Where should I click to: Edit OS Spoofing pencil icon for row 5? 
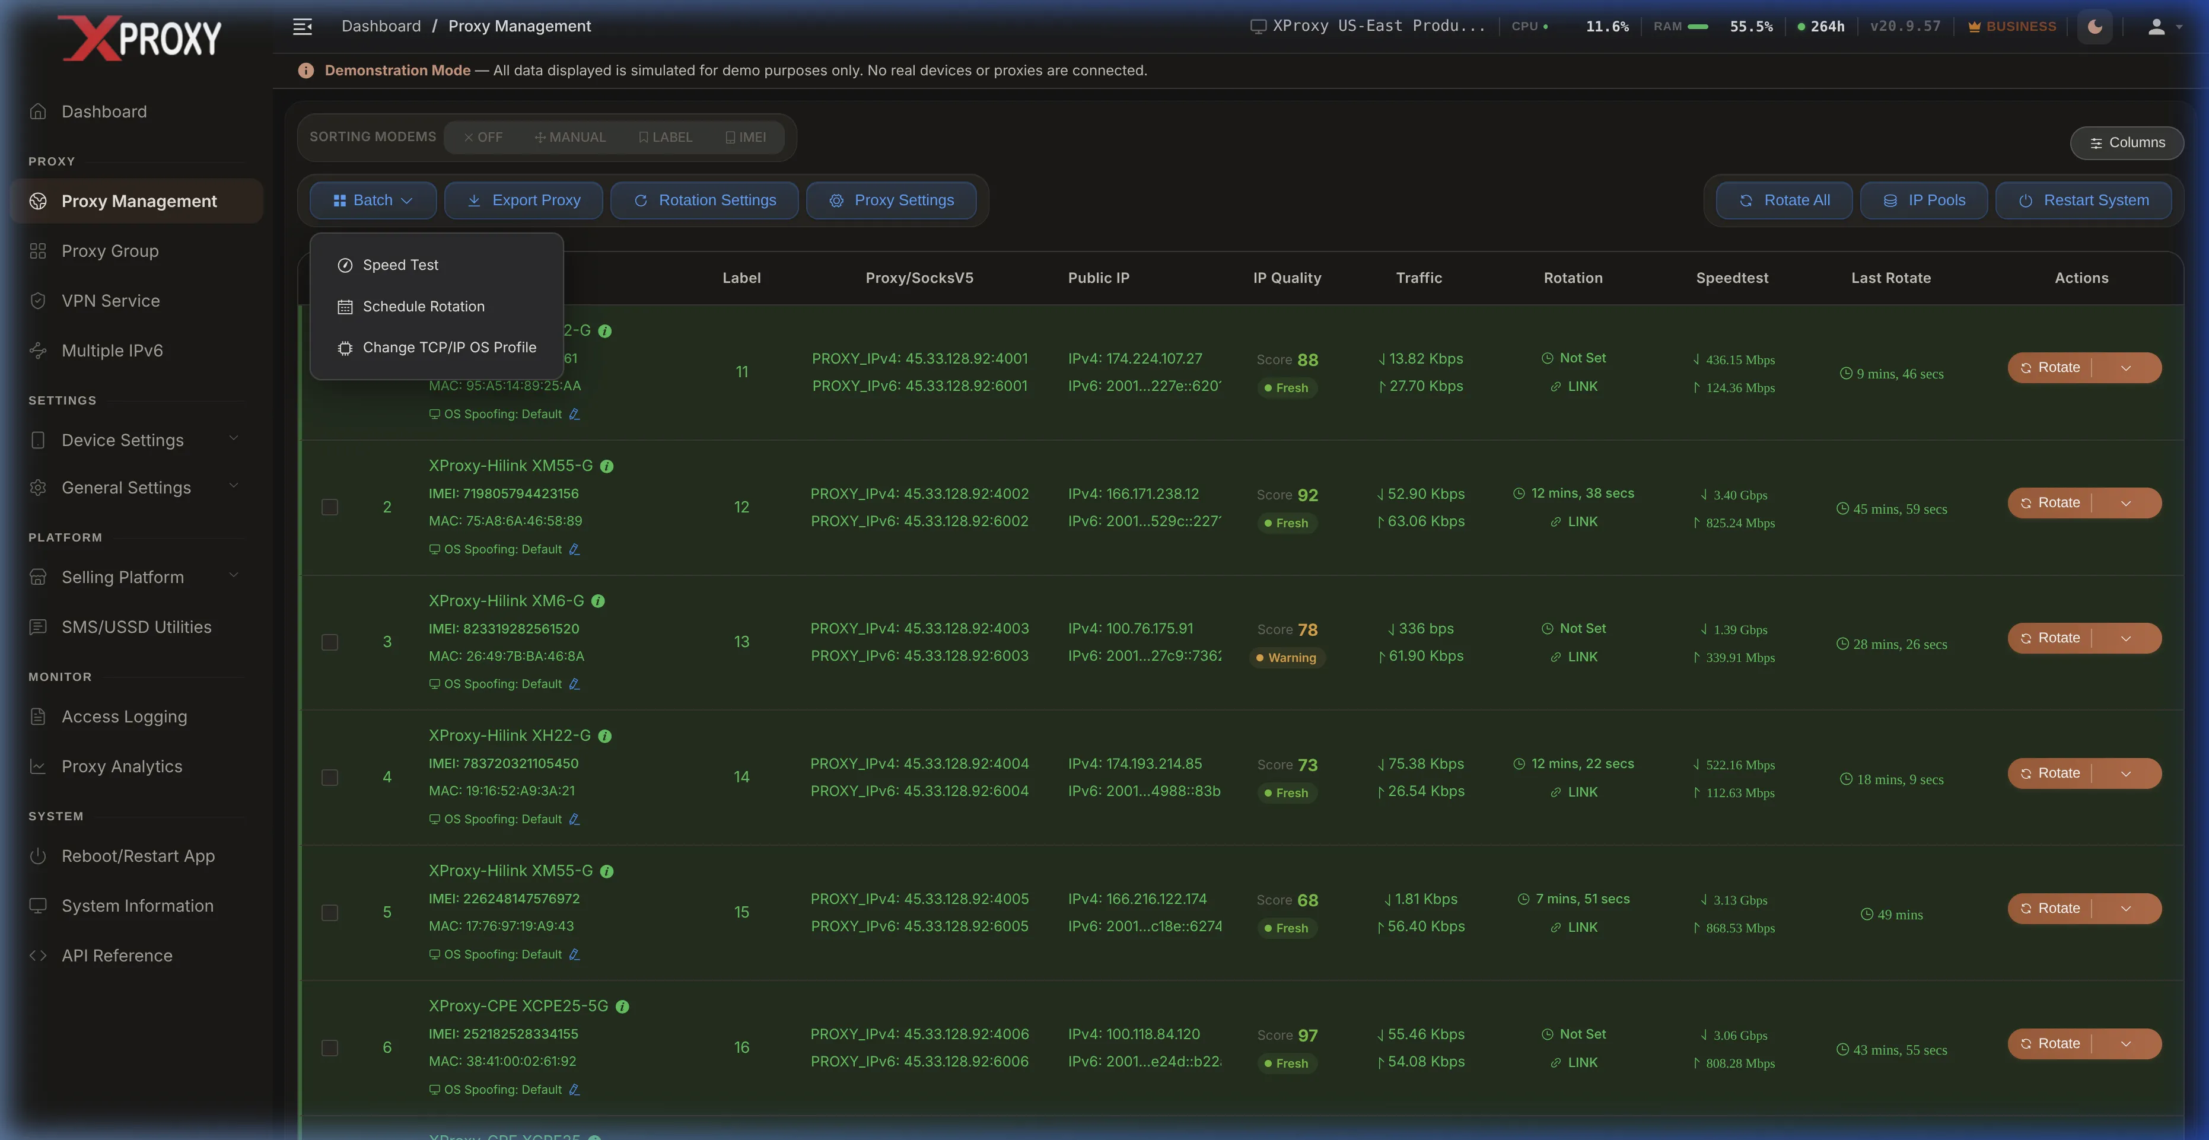(575, 955)
